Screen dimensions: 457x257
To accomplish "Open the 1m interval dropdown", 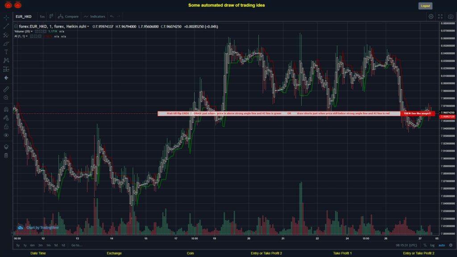I will 42,17.
